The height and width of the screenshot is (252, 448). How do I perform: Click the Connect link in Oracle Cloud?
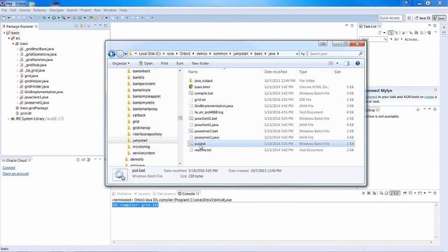tap(9, 168)
